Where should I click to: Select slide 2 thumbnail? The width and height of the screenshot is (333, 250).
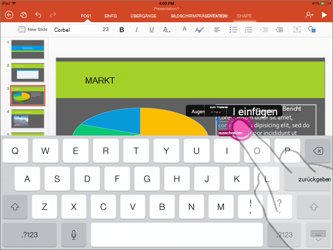coord(28,72)
